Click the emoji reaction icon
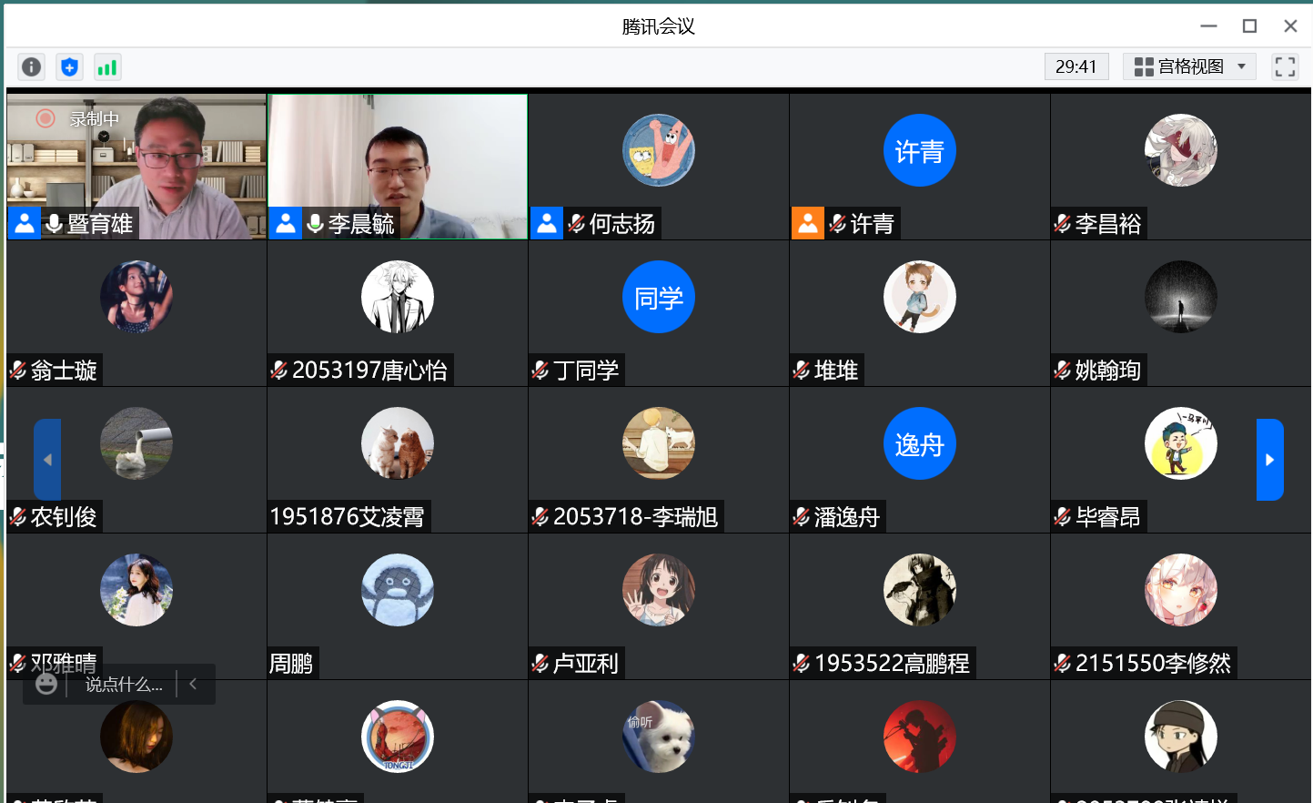The width and height of the screenshot is (1313, 803). 46,684
